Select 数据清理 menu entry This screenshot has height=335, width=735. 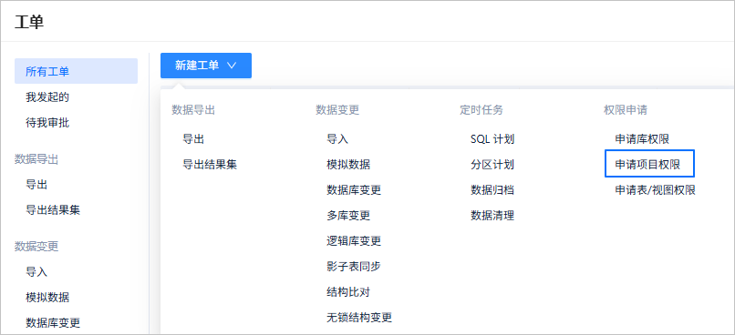(492, 216)
